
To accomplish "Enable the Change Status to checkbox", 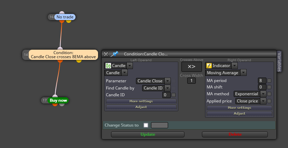I will [x=146, y=125].
